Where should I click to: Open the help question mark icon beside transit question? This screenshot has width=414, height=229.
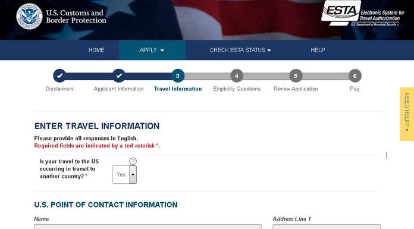[133, 161]
